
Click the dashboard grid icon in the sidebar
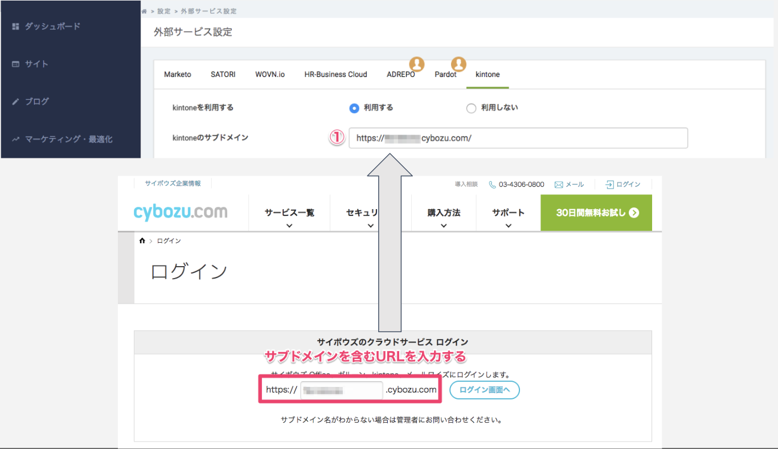tap(16, 26)
